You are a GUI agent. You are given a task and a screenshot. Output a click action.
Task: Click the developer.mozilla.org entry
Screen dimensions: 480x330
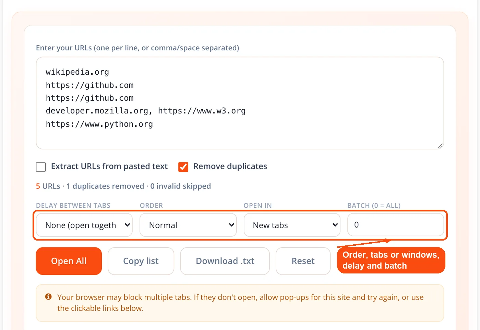(x=97, y=111)
